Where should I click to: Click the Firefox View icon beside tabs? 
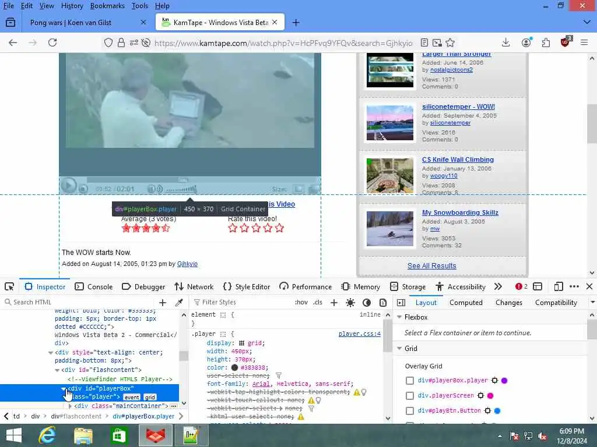(x=10, y=23)
